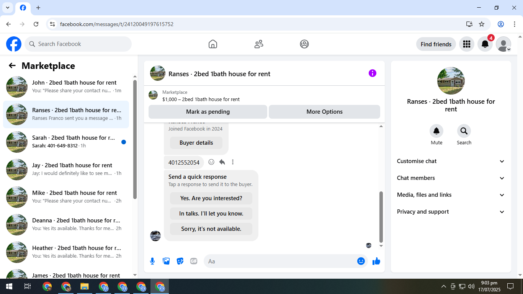Open the Windows notification center
The height and width of the screenshot is (294, 523).
(x=510, y=286)
